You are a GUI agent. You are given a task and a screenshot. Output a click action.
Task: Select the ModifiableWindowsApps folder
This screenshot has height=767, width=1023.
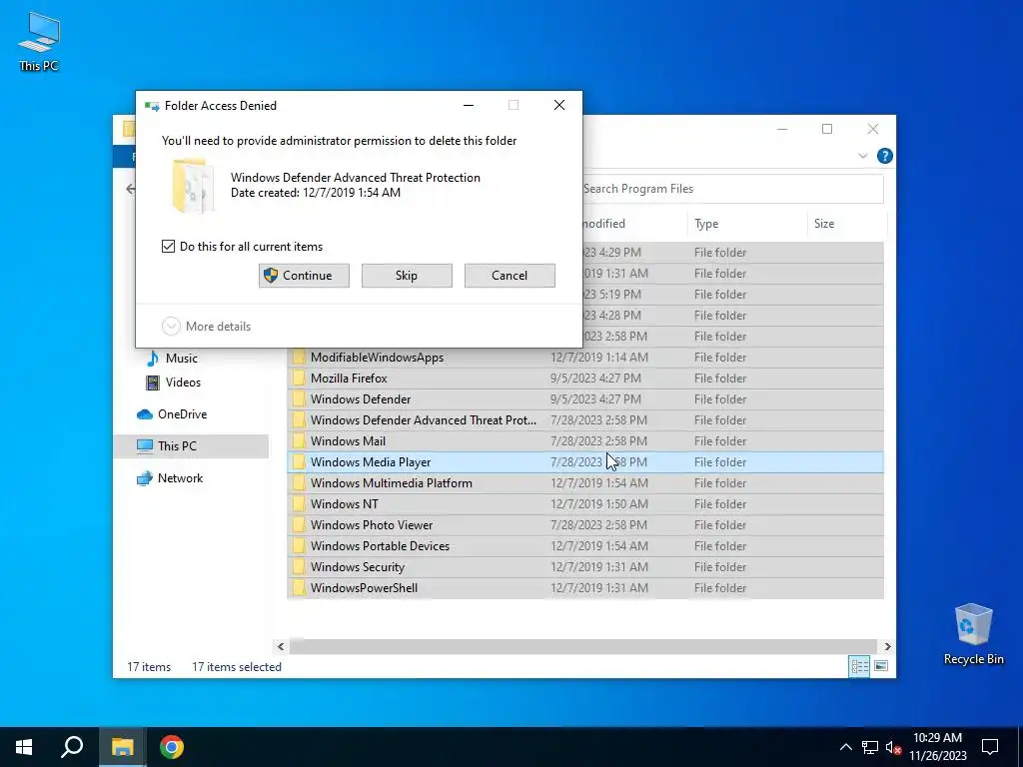point(585,358)
